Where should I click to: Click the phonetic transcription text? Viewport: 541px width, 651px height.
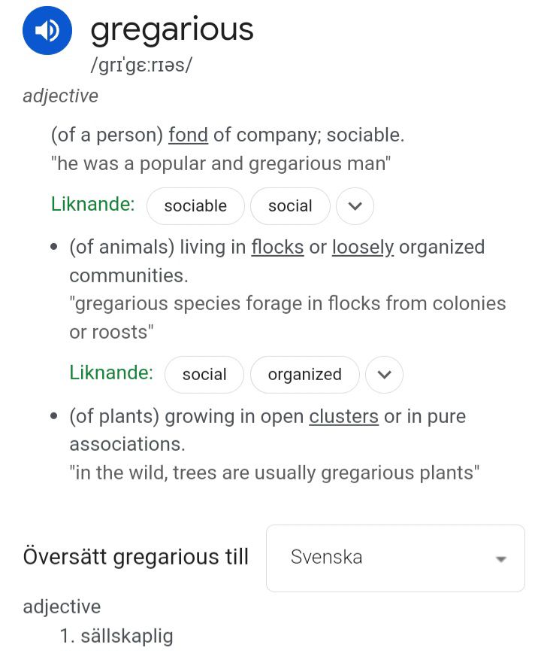pyautogui.click(x=141, y=65)
